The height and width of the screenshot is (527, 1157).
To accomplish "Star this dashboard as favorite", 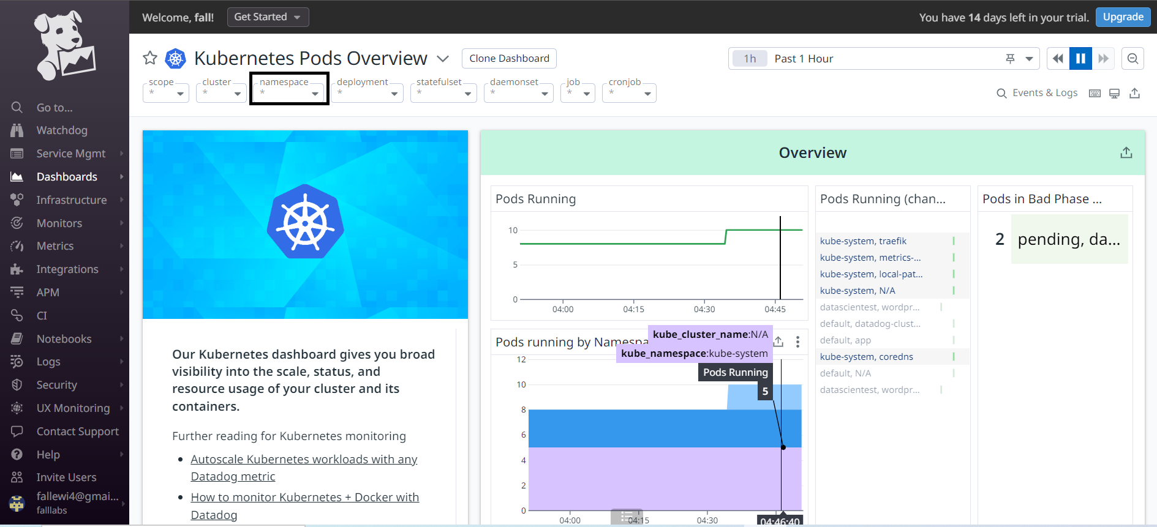I will (x=150, y=58).
